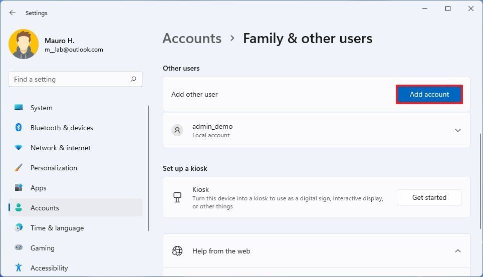Open the Accessibility icon in the sidebar
Viewport: 483px width, 277px height.
[19, 267]
